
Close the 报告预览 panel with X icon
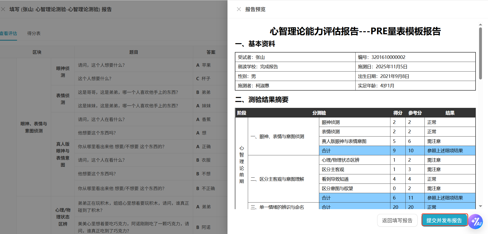[239, 9]
